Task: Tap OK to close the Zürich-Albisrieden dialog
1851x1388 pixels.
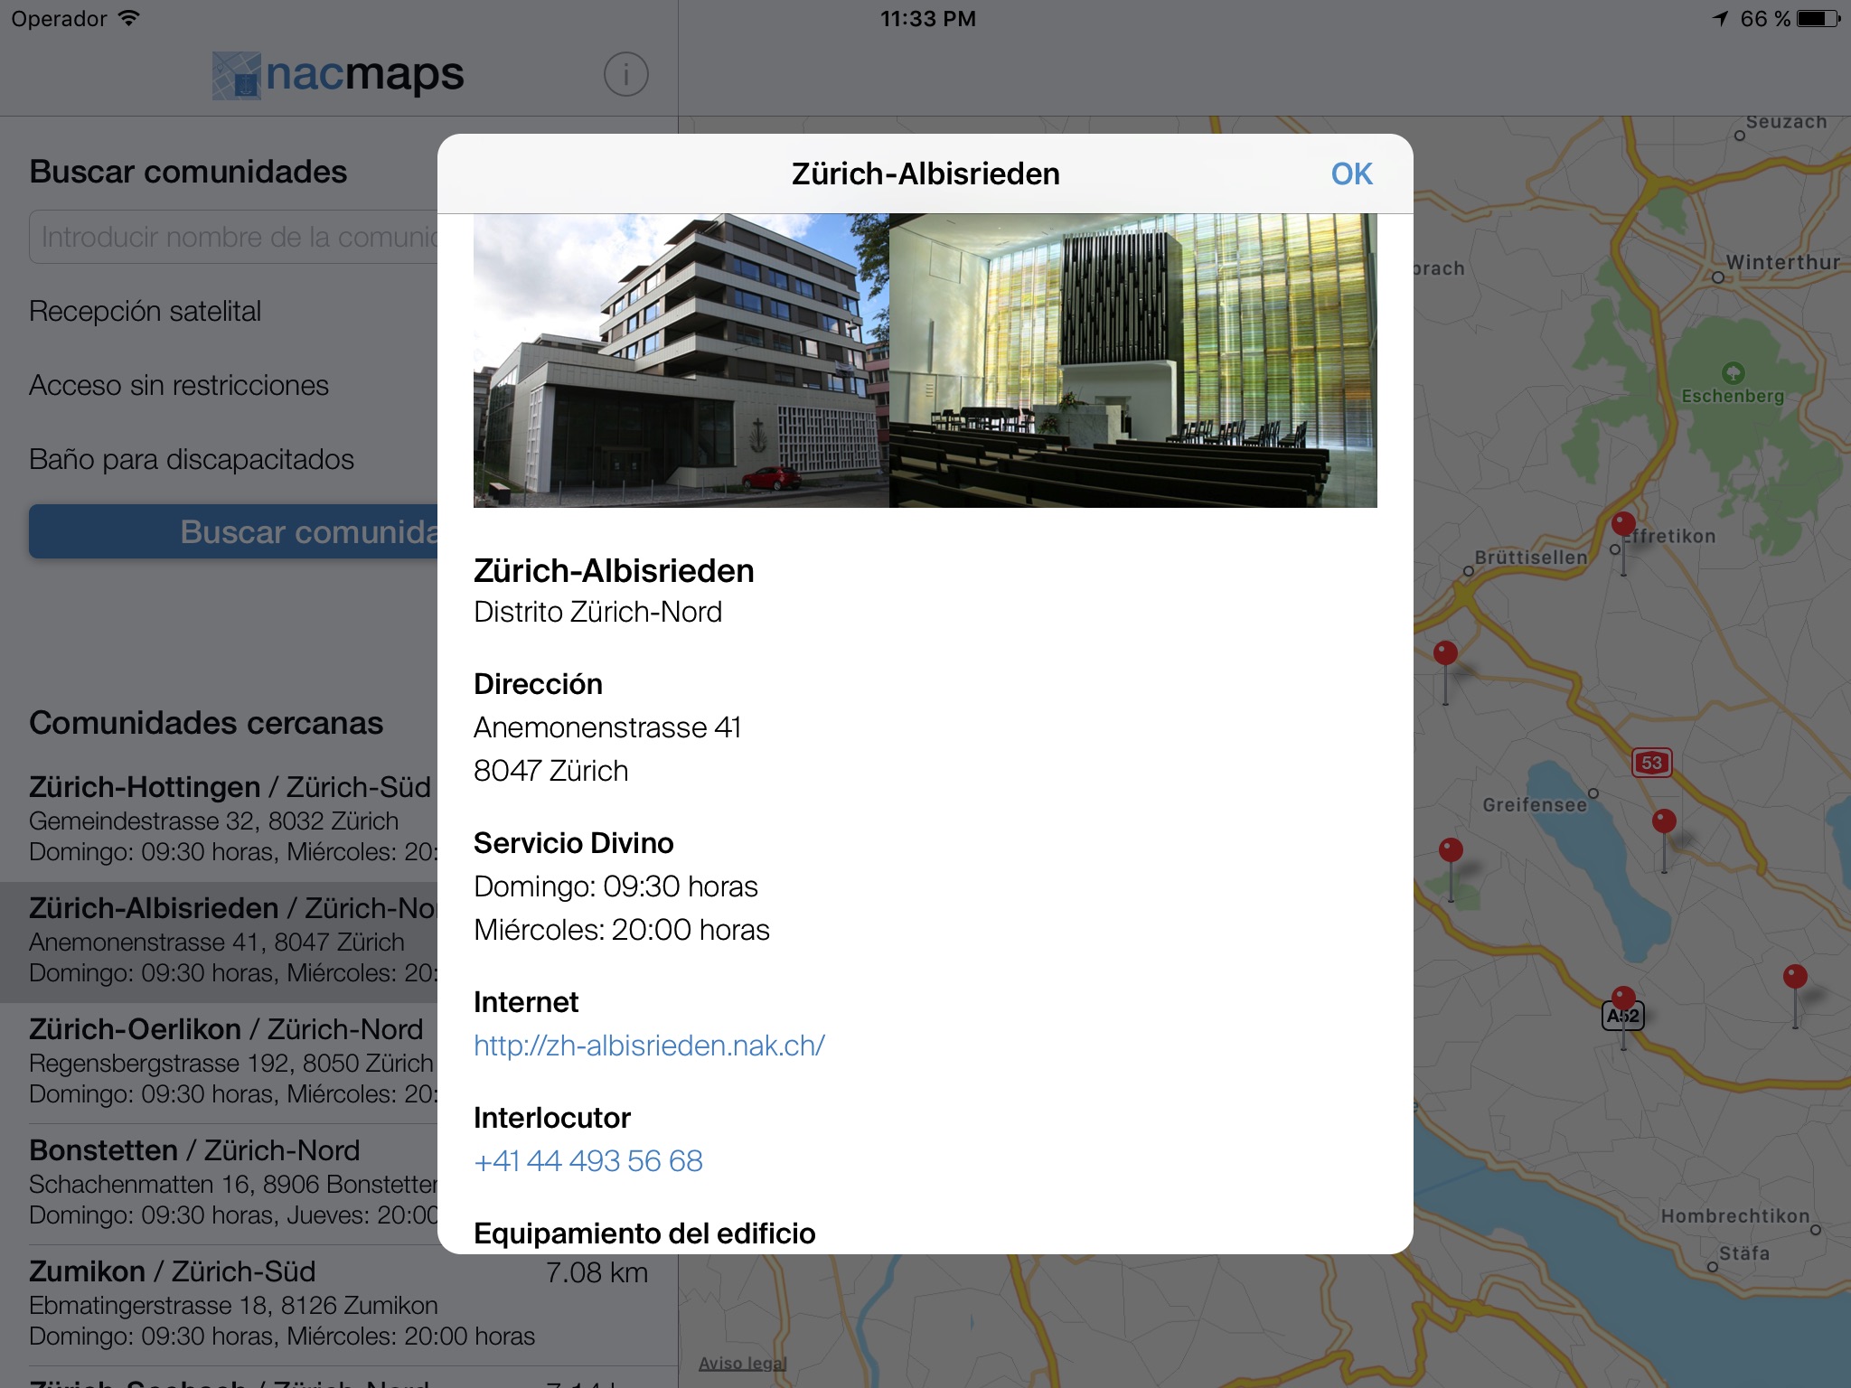Action: point(1351,173)
